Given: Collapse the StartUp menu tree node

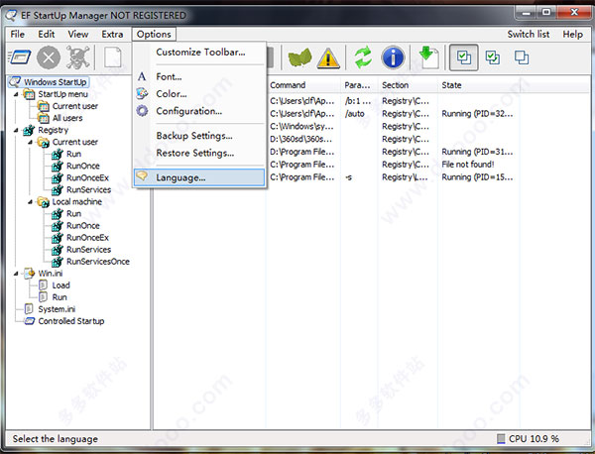Looking at the screenshot, I should point(16,94).
